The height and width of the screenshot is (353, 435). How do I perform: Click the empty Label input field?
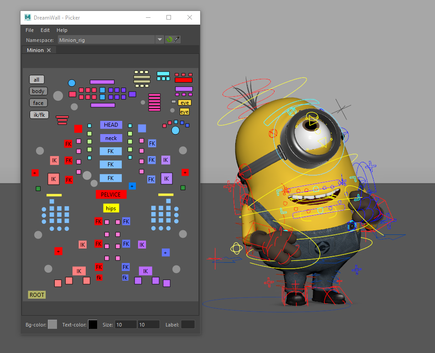(x=188, y=325)
